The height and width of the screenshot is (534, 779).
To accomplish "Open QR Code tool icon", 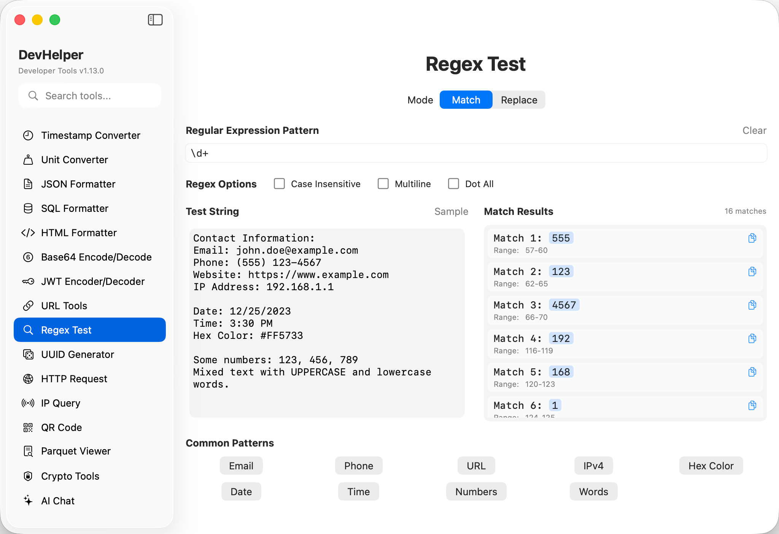I will pyautogui.click(x=28, y=428).
